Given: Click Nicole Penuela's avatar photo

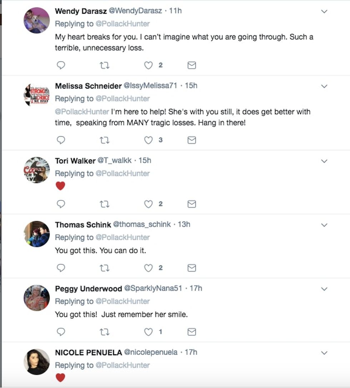Looking at the screenshot, I should (37, 362).
